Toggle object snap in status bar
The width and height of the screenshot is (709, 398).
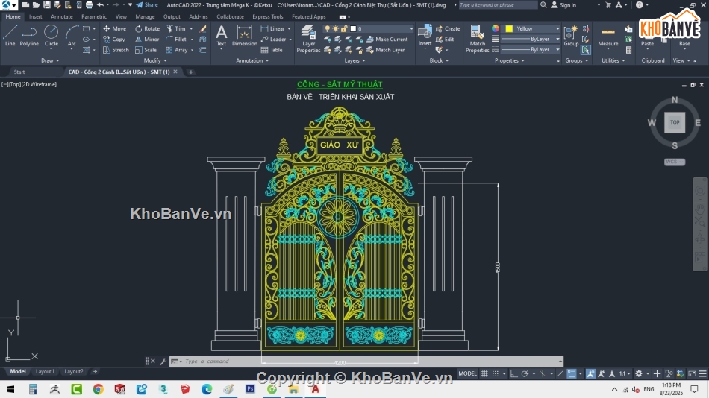(572, 373)
